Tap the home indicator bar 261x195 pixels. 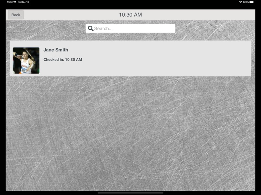pos(130,193)
